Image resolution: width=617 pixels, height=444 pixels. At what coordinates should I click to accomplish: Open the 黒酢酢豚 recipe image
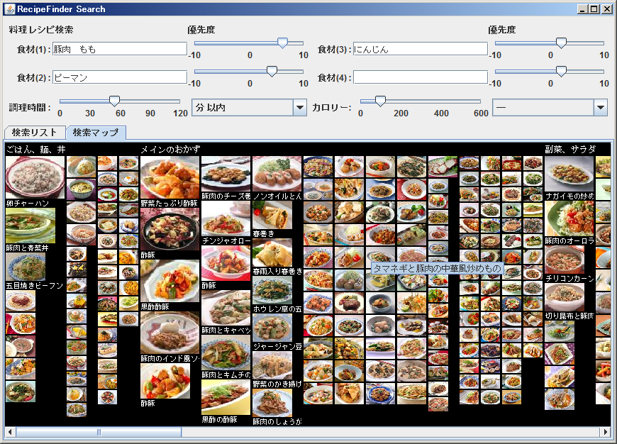169,281
